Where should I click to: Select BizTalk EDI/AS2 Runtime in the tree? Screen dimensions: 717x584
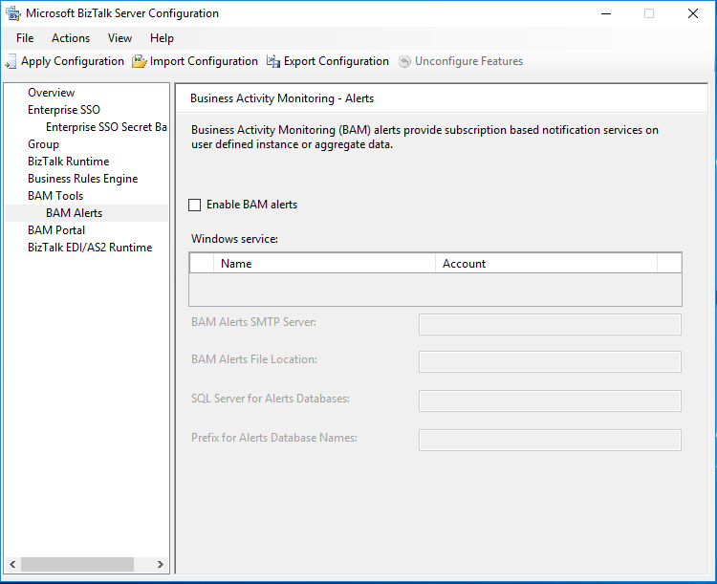[x=90, y=248]
